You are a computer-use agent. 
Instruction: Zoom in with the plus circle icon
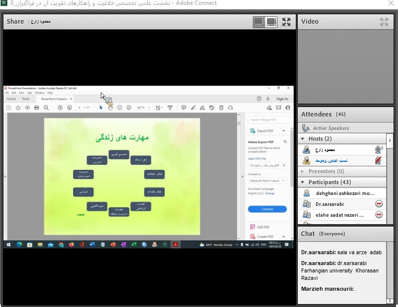pyautogui.click(x=129, y=108)
